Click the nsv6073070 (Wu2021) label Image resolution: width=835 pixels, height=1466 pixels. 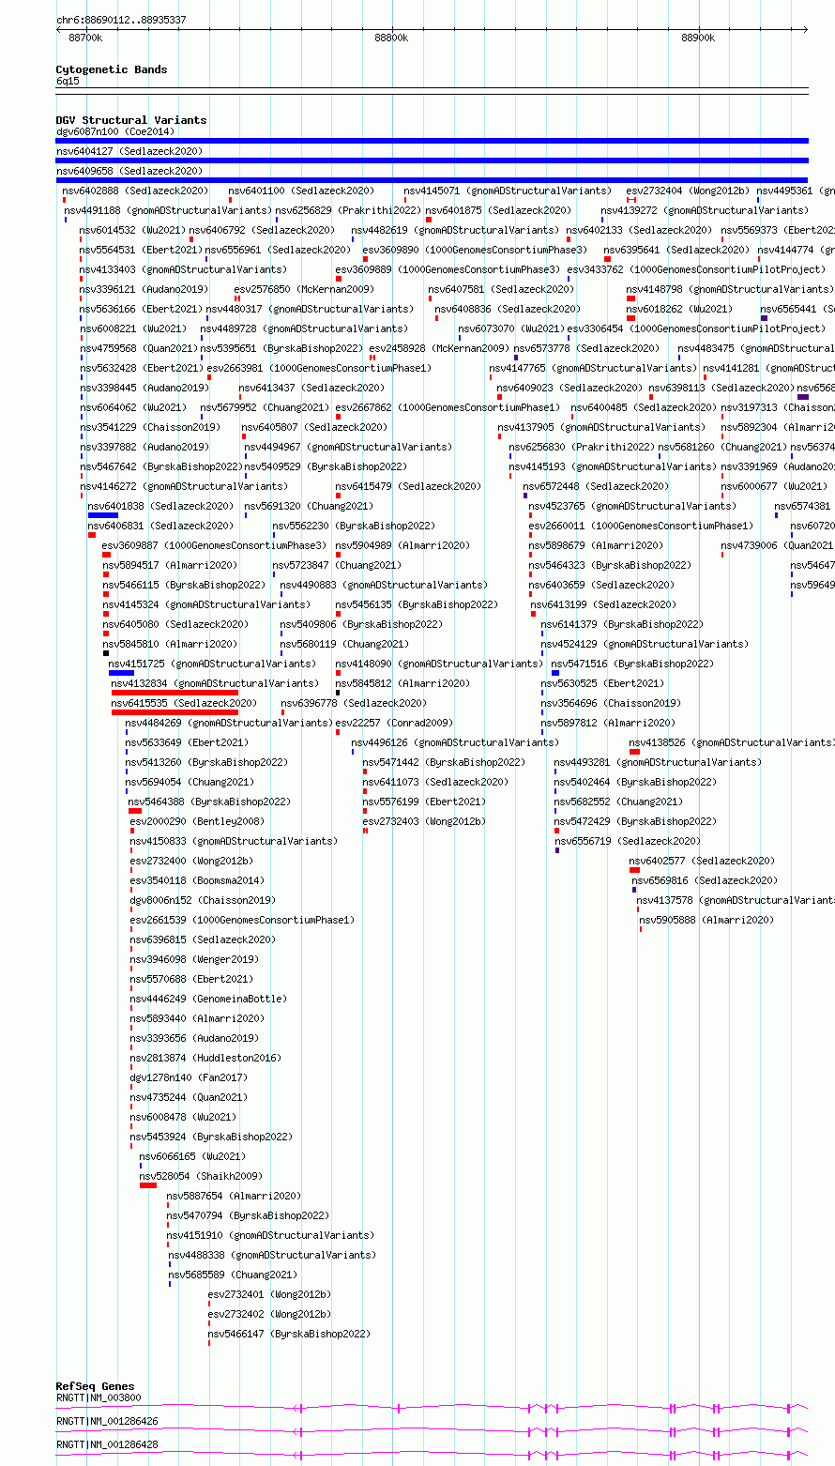[x=510, y=328]
